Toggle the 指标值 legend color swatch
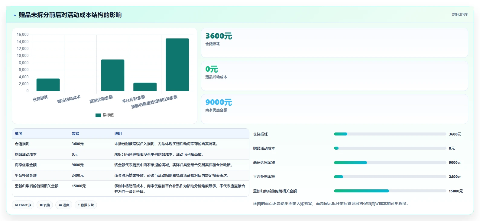The width and height of the screenshot is (480, 221). tap(98, 115)
